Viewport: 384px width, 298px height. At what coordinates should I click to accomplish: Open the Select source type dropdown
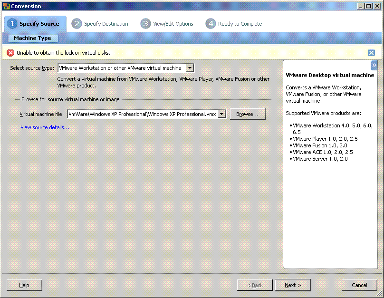pos(190,67)
